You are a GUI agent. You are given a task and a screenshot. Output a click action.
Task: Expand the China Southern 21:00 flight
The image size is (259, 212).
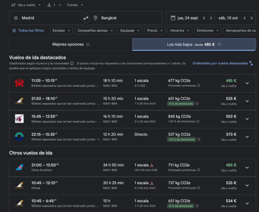point(247,167)
